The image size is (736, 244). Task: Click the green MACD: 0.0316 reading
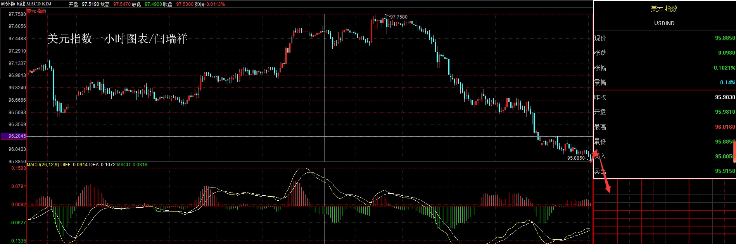click(x=132, y=165)
